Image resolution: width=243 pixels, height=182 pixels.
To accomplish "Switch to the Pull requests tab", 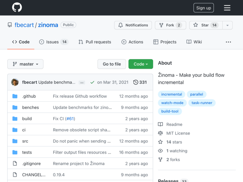I will [x=95, y=42].
